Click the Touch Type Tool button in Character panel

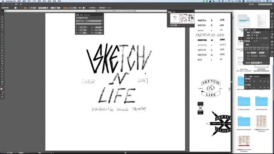pyautogui.click(x=82, y=18)
